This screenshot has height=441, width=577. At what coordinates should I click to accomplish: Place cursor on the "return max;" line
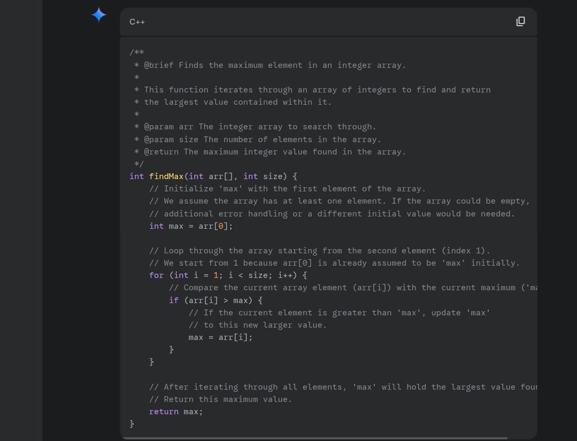click(x=176, y=412)
